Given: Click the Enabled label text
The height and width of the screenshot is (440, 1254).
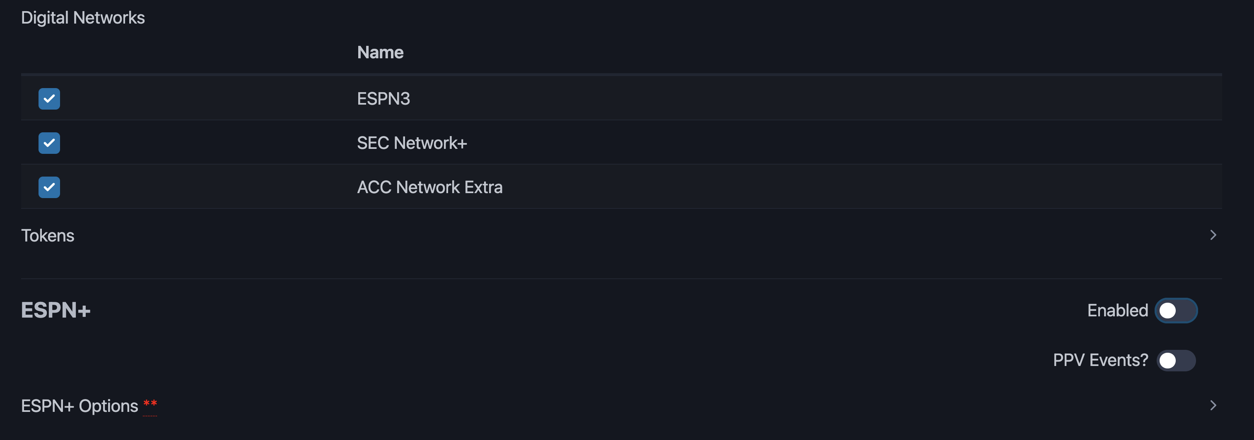Looking at the screenshot, I should tap(1117, 311).
